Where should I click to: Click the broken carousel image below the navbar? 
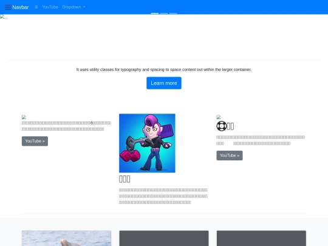click(4, 17)
